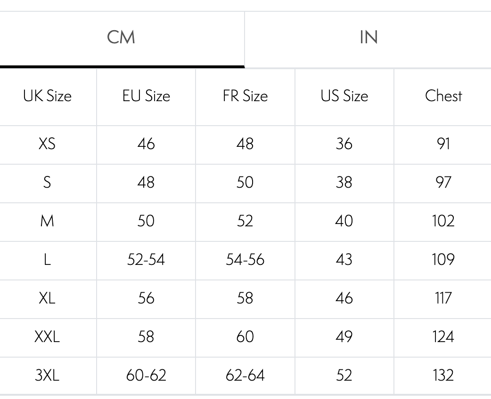The width and height of the screenshot is (491, 399).
Task: Click US size 43 cell
Action: point(344,259)
